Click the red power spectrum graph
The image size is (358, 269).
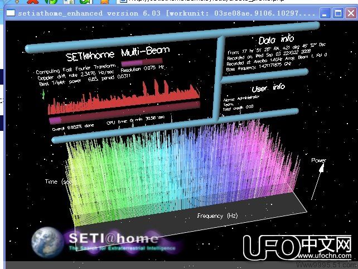(124, 97)
